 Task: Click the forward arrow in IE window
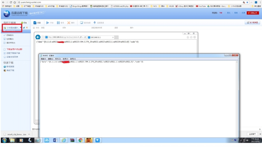(43, 37)
